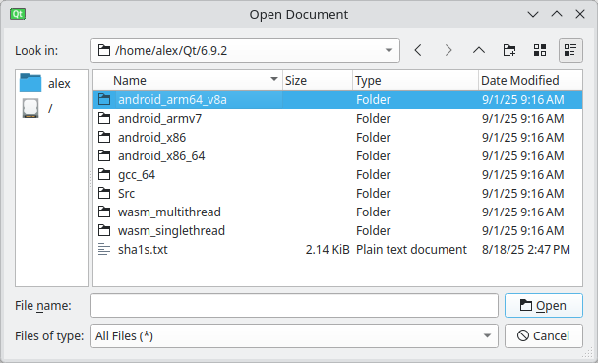The height and width of the screenshot is (363, 598).
Task: Click the 8/18/25 2:47 PM date
Action: click(x=526, y=249)
